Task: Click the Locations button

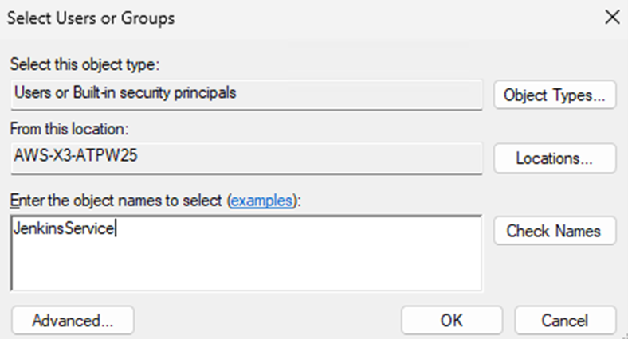Action: pyautogui.click(x=555, y=158)
